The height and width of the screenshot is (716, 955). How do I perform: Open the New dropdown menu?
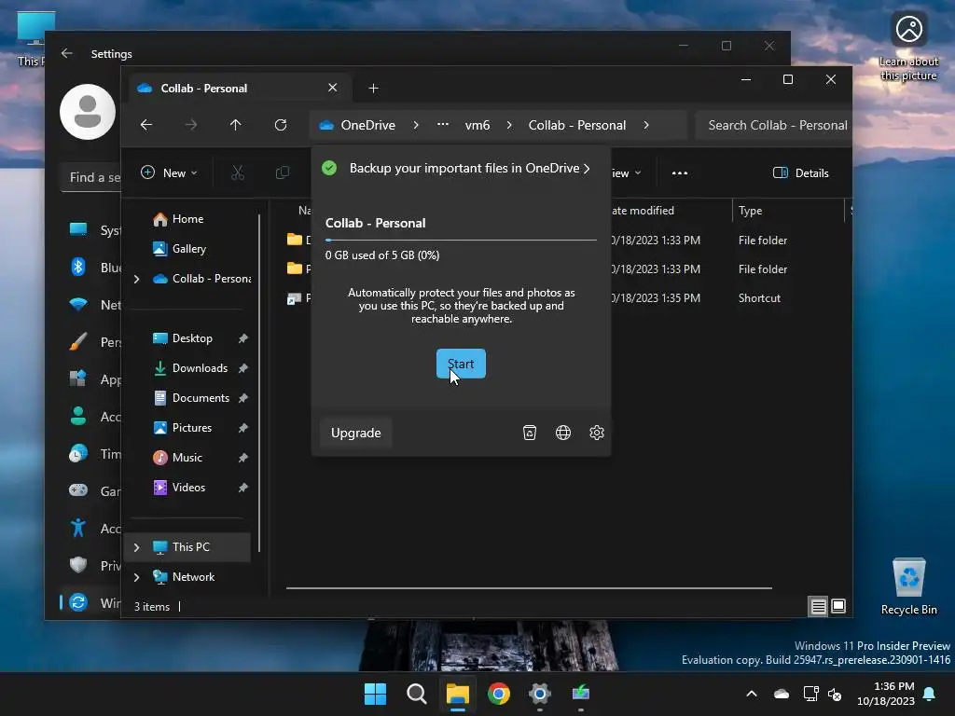tap(169, 172)
